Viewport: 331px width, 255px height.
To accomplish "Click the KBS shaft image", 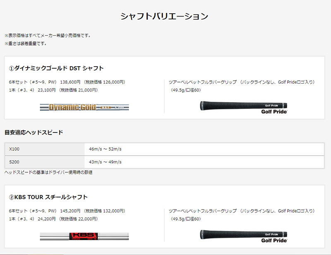I will click(x=84, y=236).
